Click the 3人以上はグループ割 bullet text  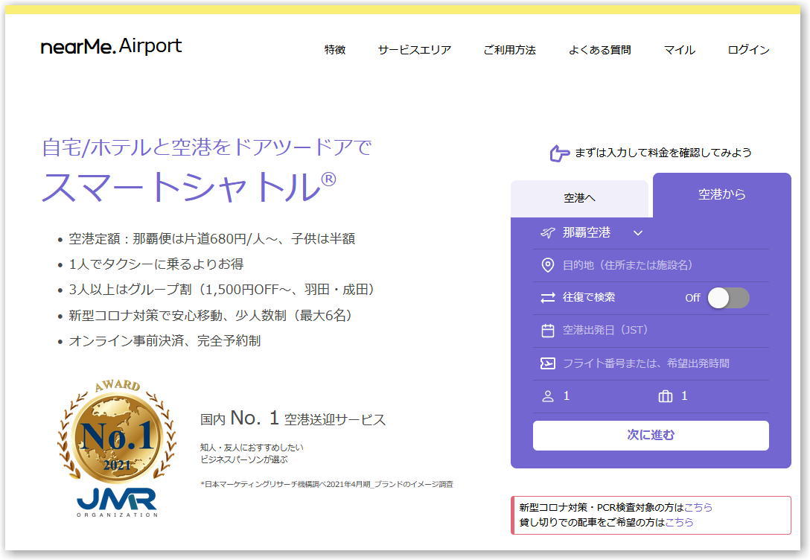tap(222, 289)
